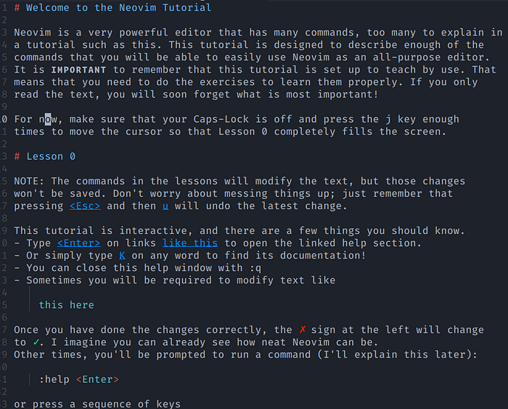The image size is (508, 409).
Task: Click the K documentation link
Action: (x=122, y=256)
